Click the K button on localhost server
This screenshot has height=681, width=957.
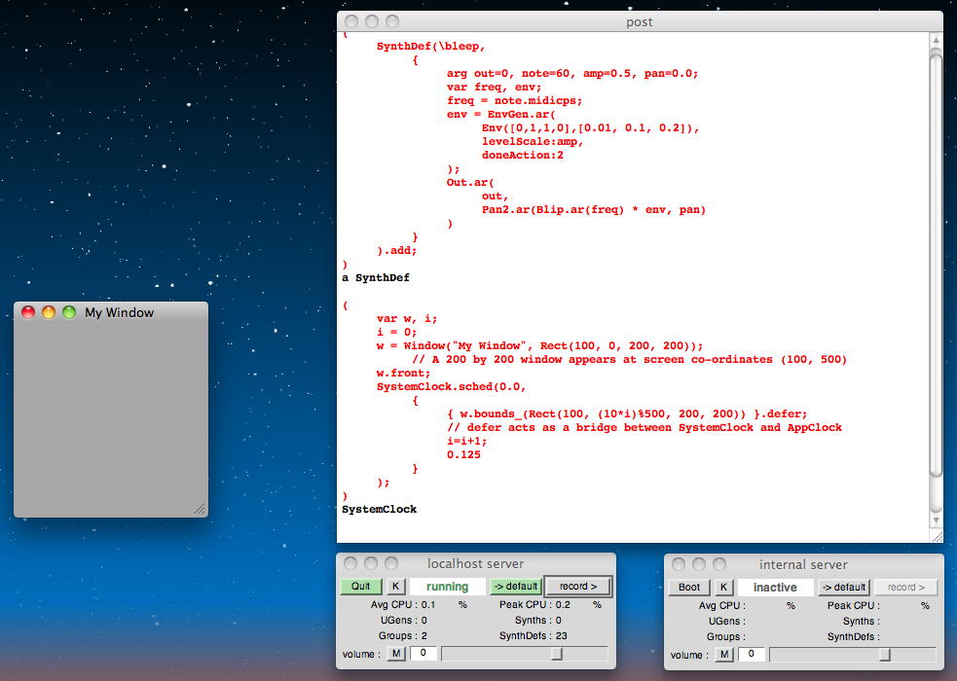(396, 587)
